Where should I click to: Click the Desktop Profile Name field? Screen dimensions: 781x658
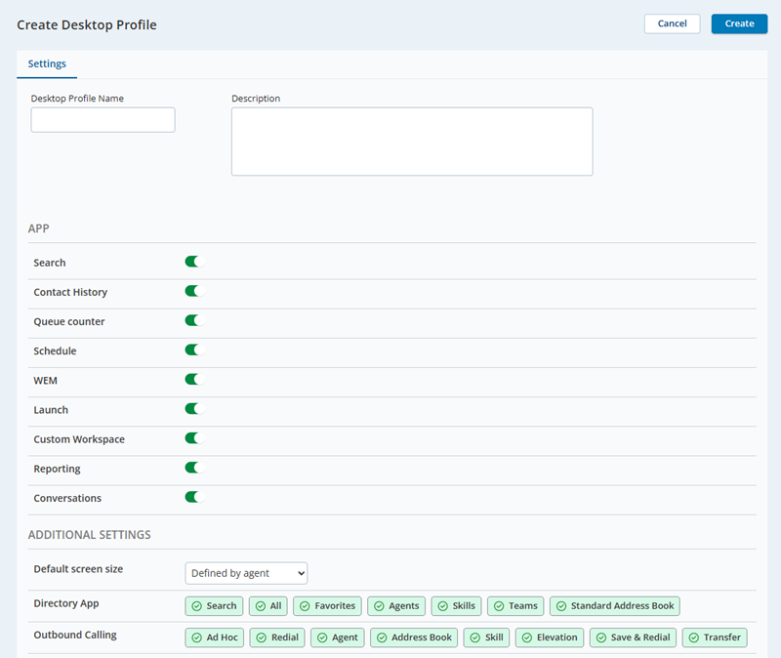pos(103,119)
